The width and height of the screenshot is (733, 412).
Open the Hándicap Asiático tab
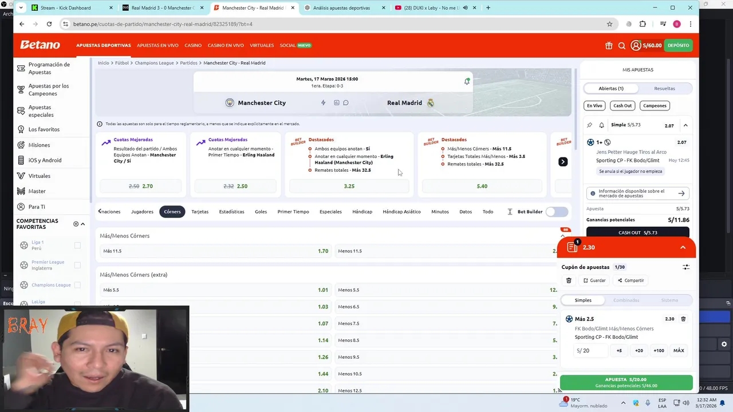pos(401,212)
